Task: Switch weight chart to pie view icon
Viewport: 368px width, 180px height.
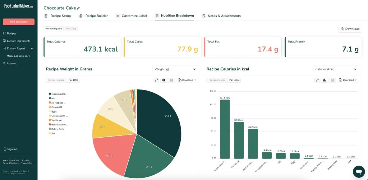Action: click(x=164, y=80)
